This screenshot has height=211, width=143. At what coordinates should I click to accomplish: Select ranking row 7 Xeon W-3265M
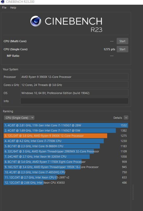coord(66,157)
